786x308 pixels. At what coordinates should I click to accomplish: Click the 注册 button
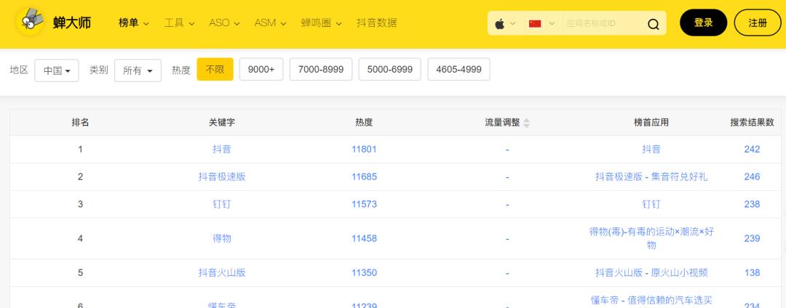758,23
